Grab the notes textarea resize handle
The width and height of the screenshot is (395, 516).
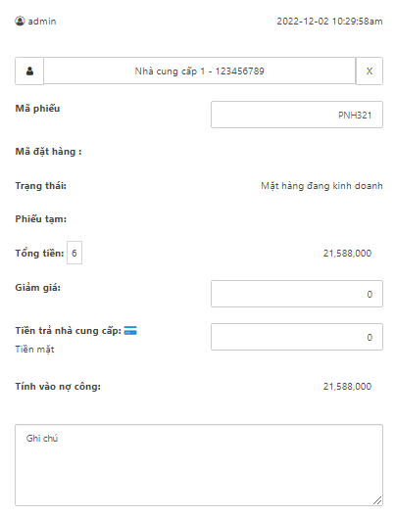(x=377, y=500)
